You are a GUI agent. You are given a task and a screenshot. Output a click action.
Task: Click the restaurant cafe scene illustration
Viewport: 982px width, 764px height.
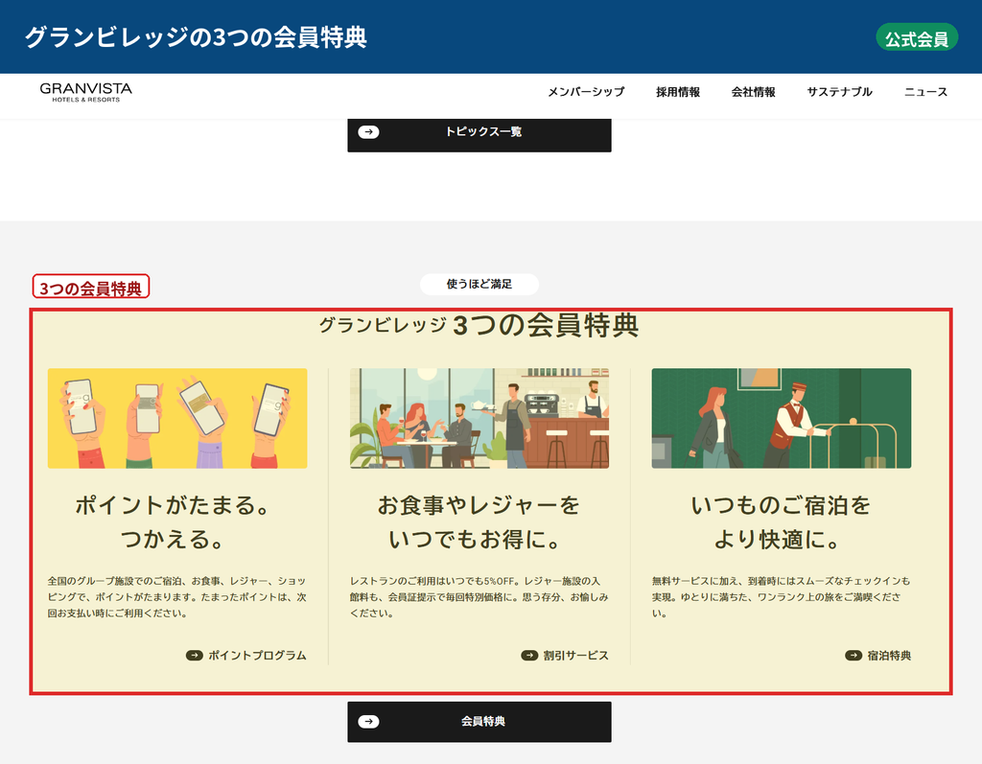coord(479,418)
